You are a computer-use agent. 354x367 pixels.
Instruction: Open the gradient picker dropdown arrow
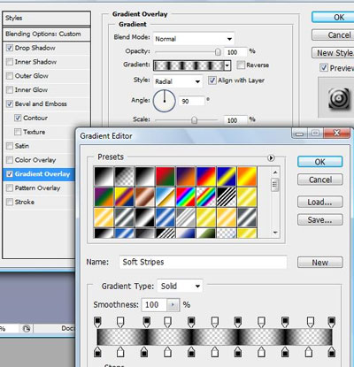coord(227,65)
